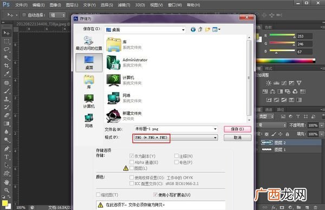This screenshot has height=210, width=325.
Task: Select the Zoom tool in toolbox
Action: coord(6,190)
